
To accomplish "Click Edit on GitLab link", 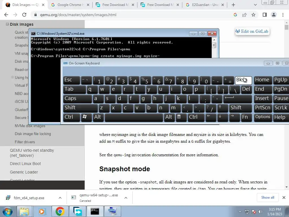I will (x=252, y=31).
